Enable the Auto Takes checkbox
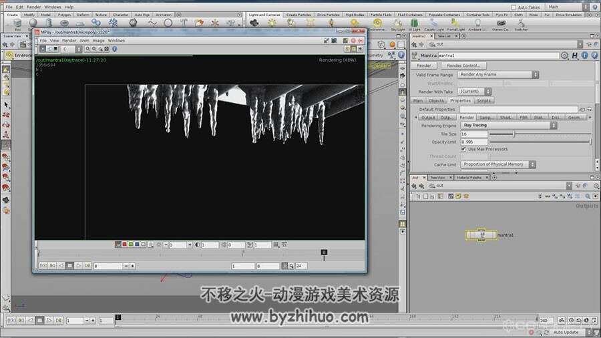This screenshot has height=338, width=601. click(514, 7)
